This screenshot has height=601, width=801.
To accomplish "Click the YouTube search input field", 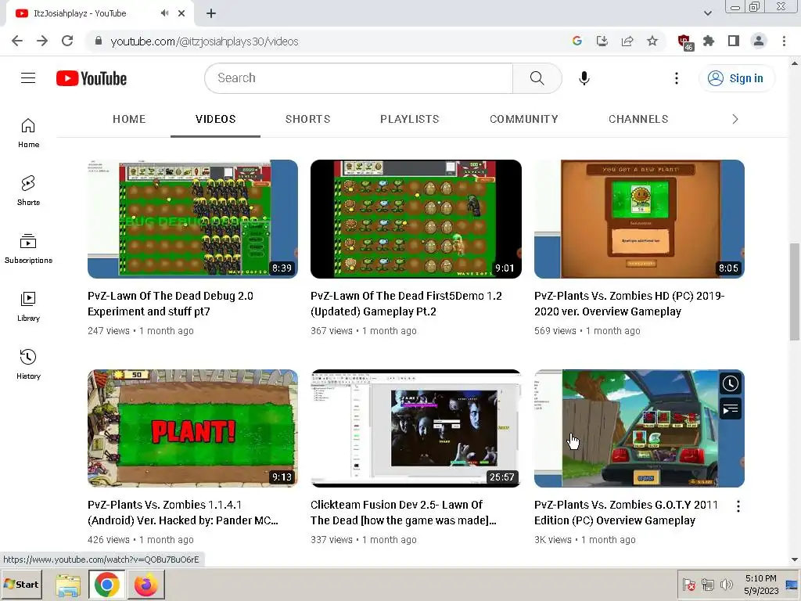I will 359,78.
